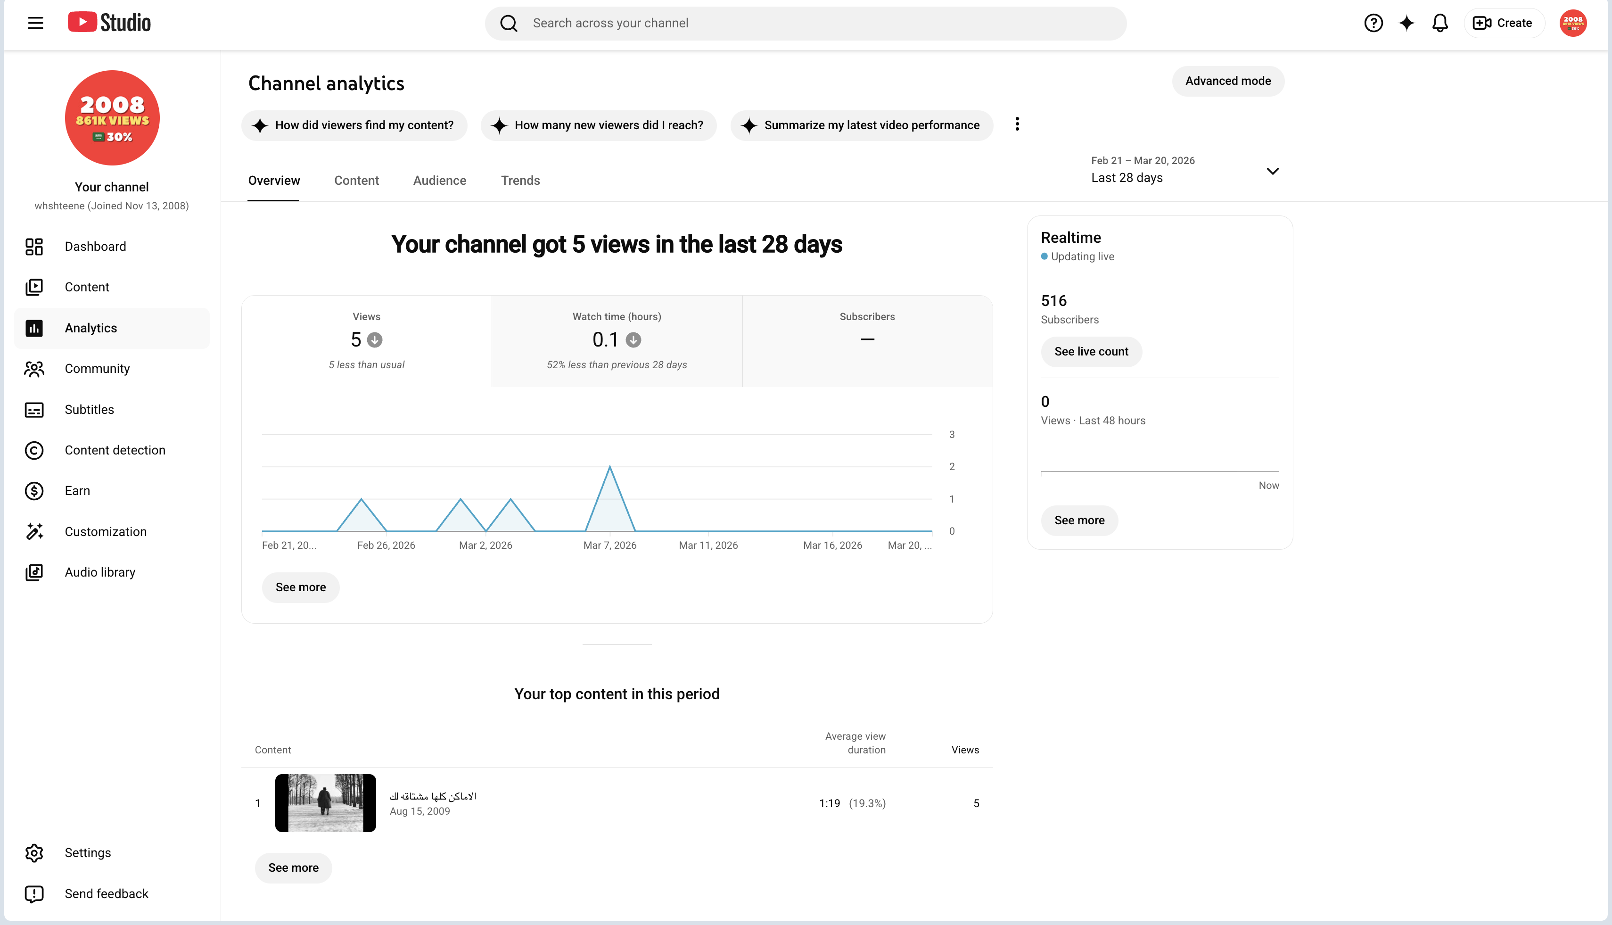Click the YouTube Studio logo
This screenshot has width=1612, height=925.
tap(109, 23)
